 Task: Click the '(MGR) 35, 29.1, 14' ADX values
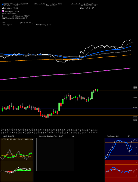click(x=28, y=23)
